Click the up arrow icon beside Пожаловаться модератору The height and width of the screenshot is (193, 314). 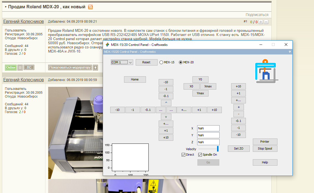[x=96, y=67]
